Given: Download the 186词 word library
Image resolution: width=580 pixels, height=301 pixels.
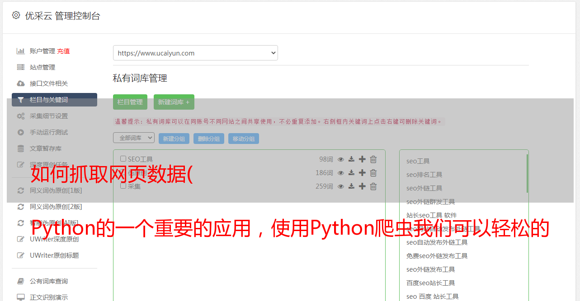Looking at the screenshot, I should tap(351, 173).
